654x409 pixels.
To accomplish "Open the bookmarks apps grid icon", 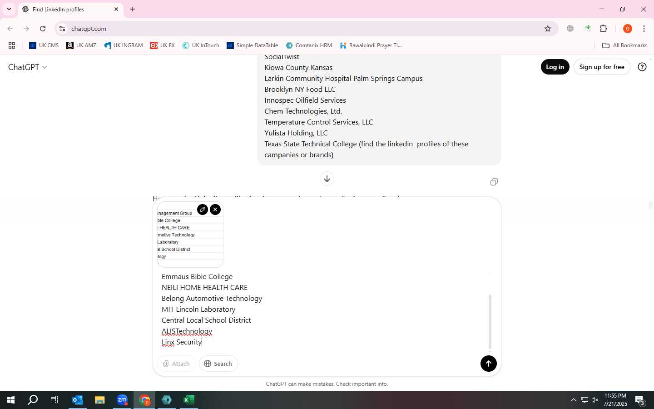I will [12, 45].
